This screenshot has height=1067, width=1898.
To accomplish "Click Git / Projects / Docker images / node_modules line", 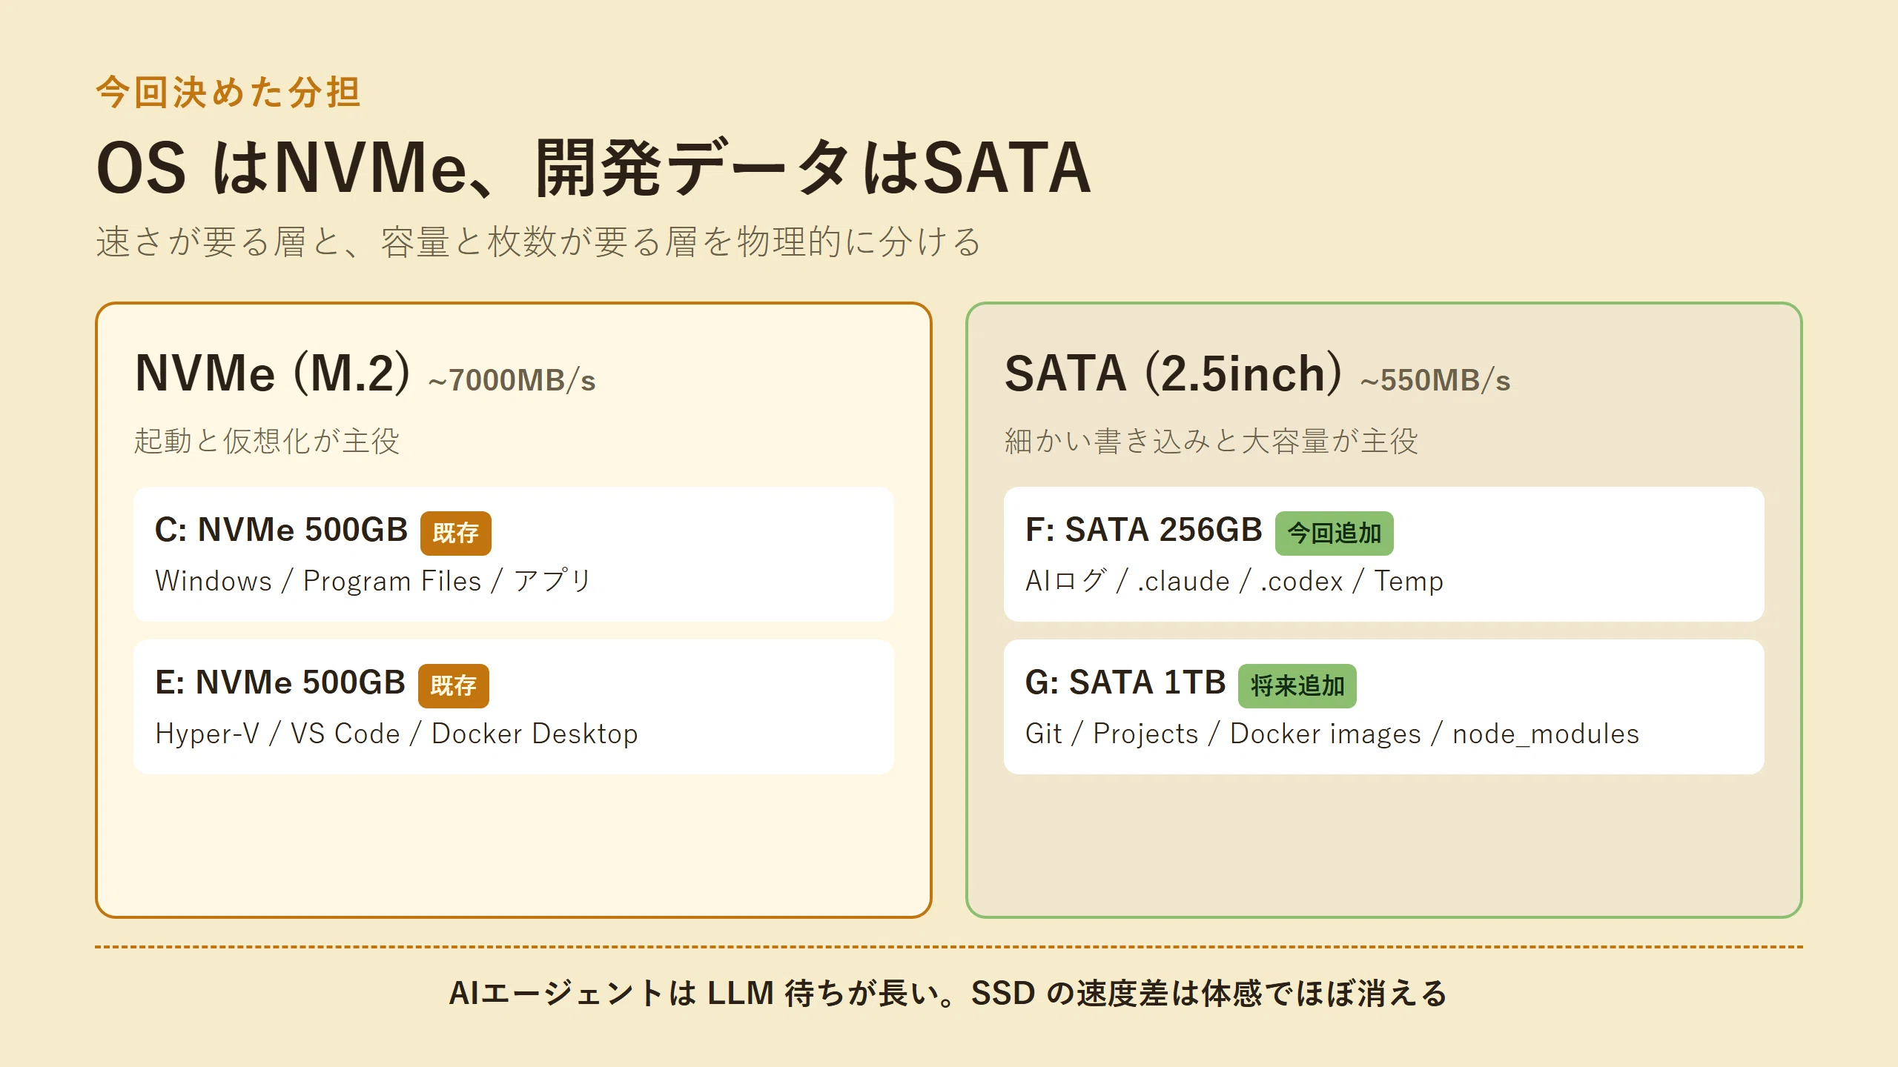I will [x=1332, y=734].
